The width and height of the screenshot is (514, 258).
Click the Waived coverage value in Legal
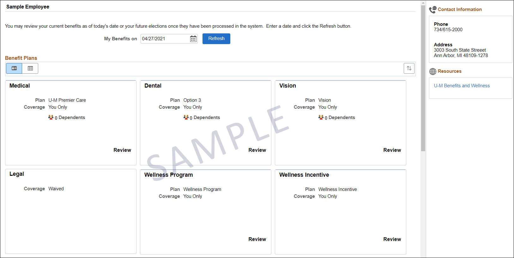56,189
